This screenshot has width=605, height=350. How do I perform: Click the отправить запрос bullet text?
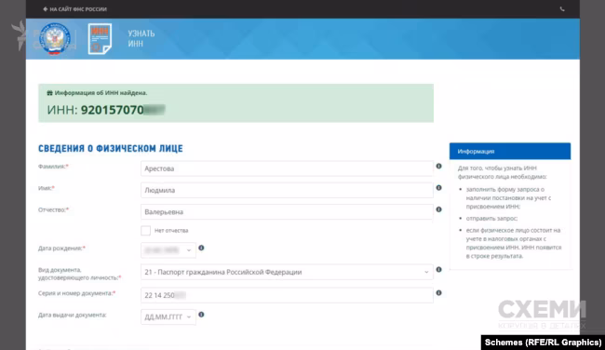491,219
